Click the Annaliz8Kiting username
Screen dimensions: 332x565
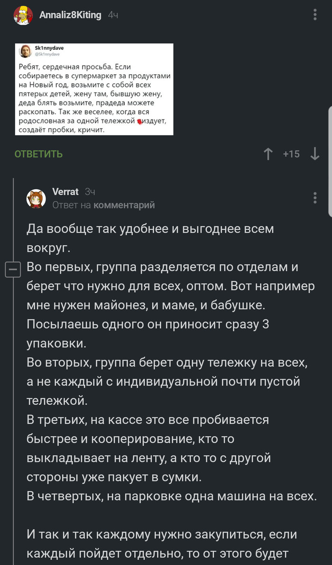point(70,15)
